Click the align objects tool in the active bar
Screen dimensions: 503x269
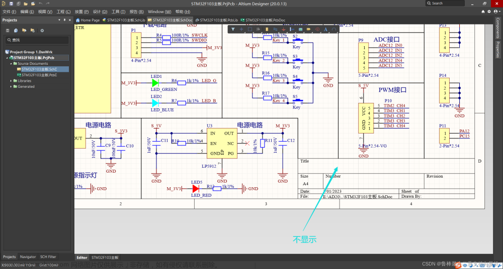click(258, 29)
